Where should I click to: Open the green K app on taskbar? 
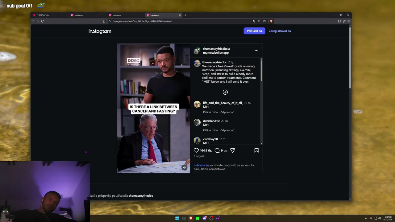coord(197,218)
